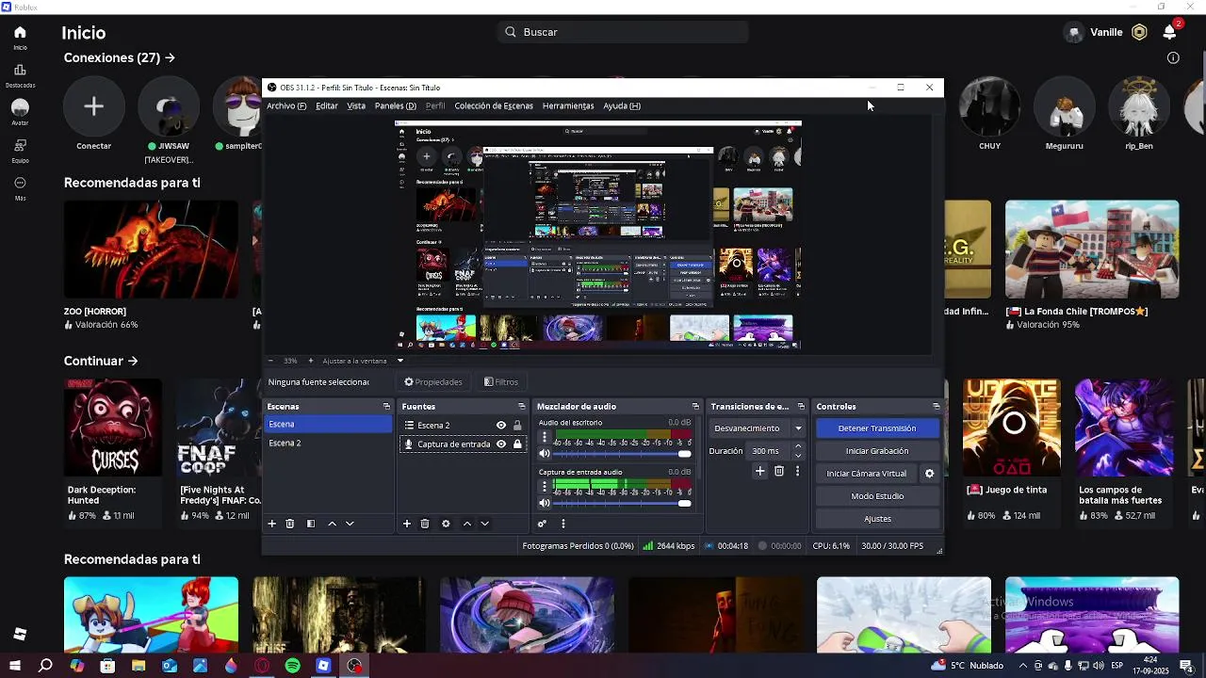
Task: Open Archivo menu in OBS
Action: pyautogui.click(x=286, y=105)
